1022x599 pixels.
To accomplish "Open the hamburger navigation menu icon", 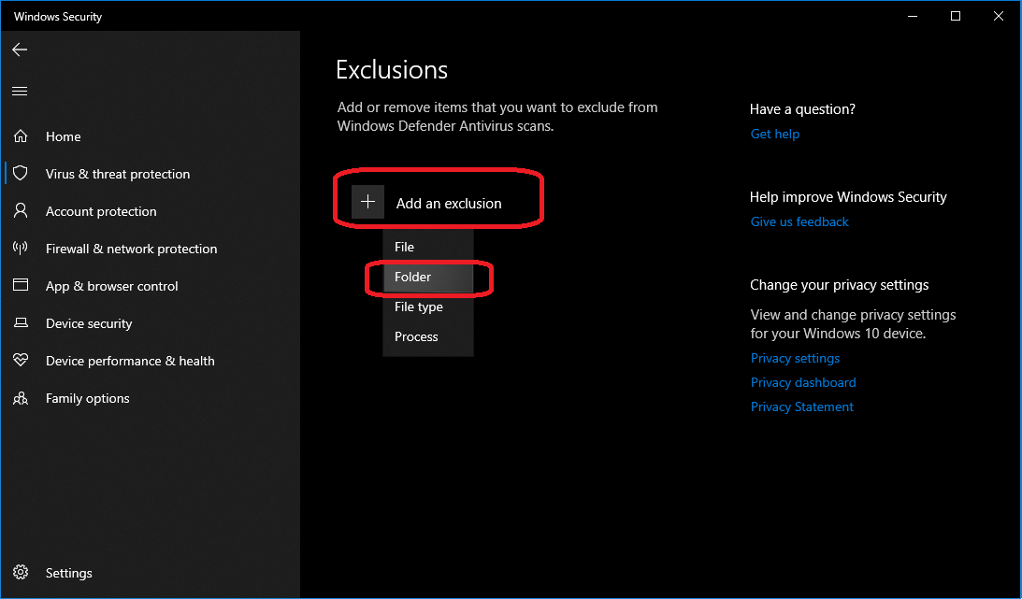I will click(21, 92).
